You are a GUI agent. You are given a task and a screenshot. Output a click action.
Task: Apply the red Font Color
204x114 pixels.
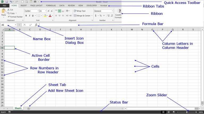(x=50, y=16)
